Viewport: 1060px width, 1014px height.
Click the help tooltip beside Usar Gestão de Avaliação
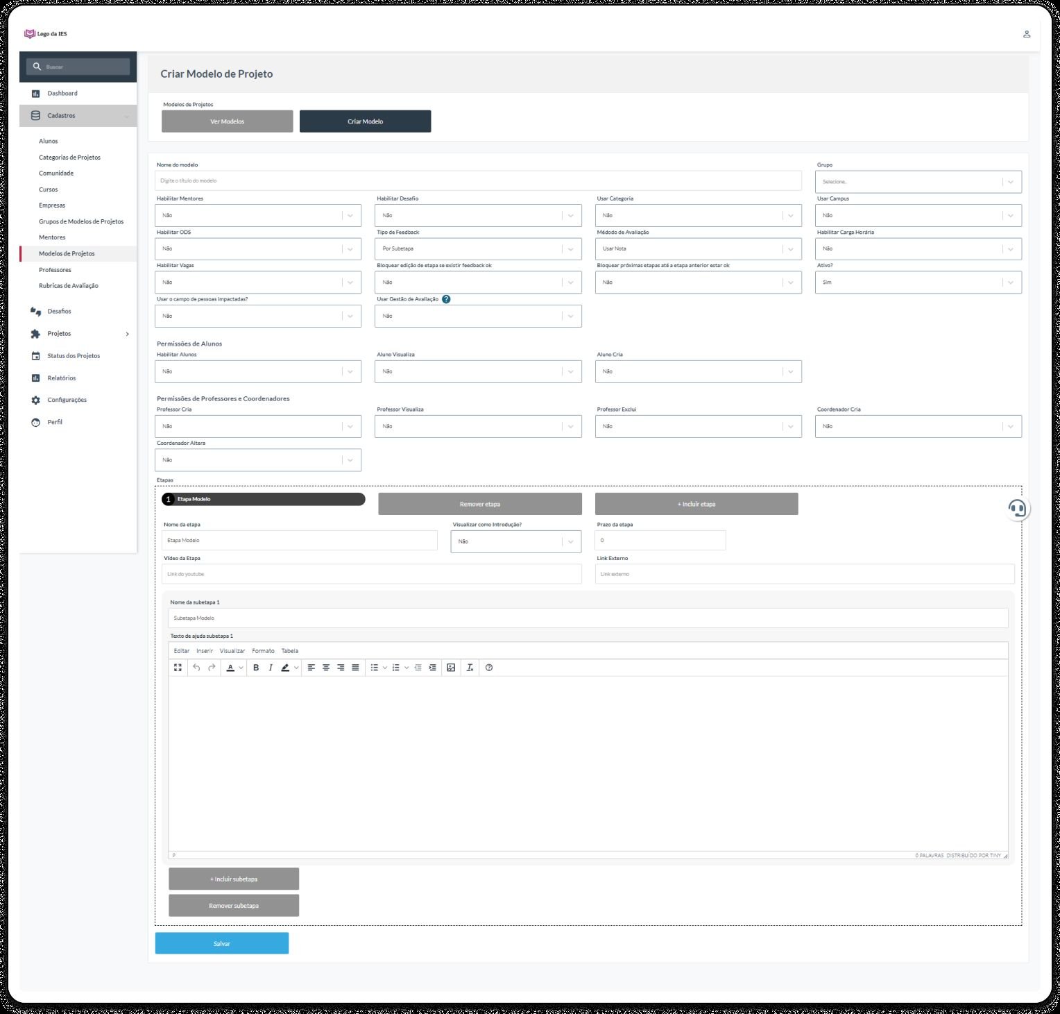click(446, 299)
